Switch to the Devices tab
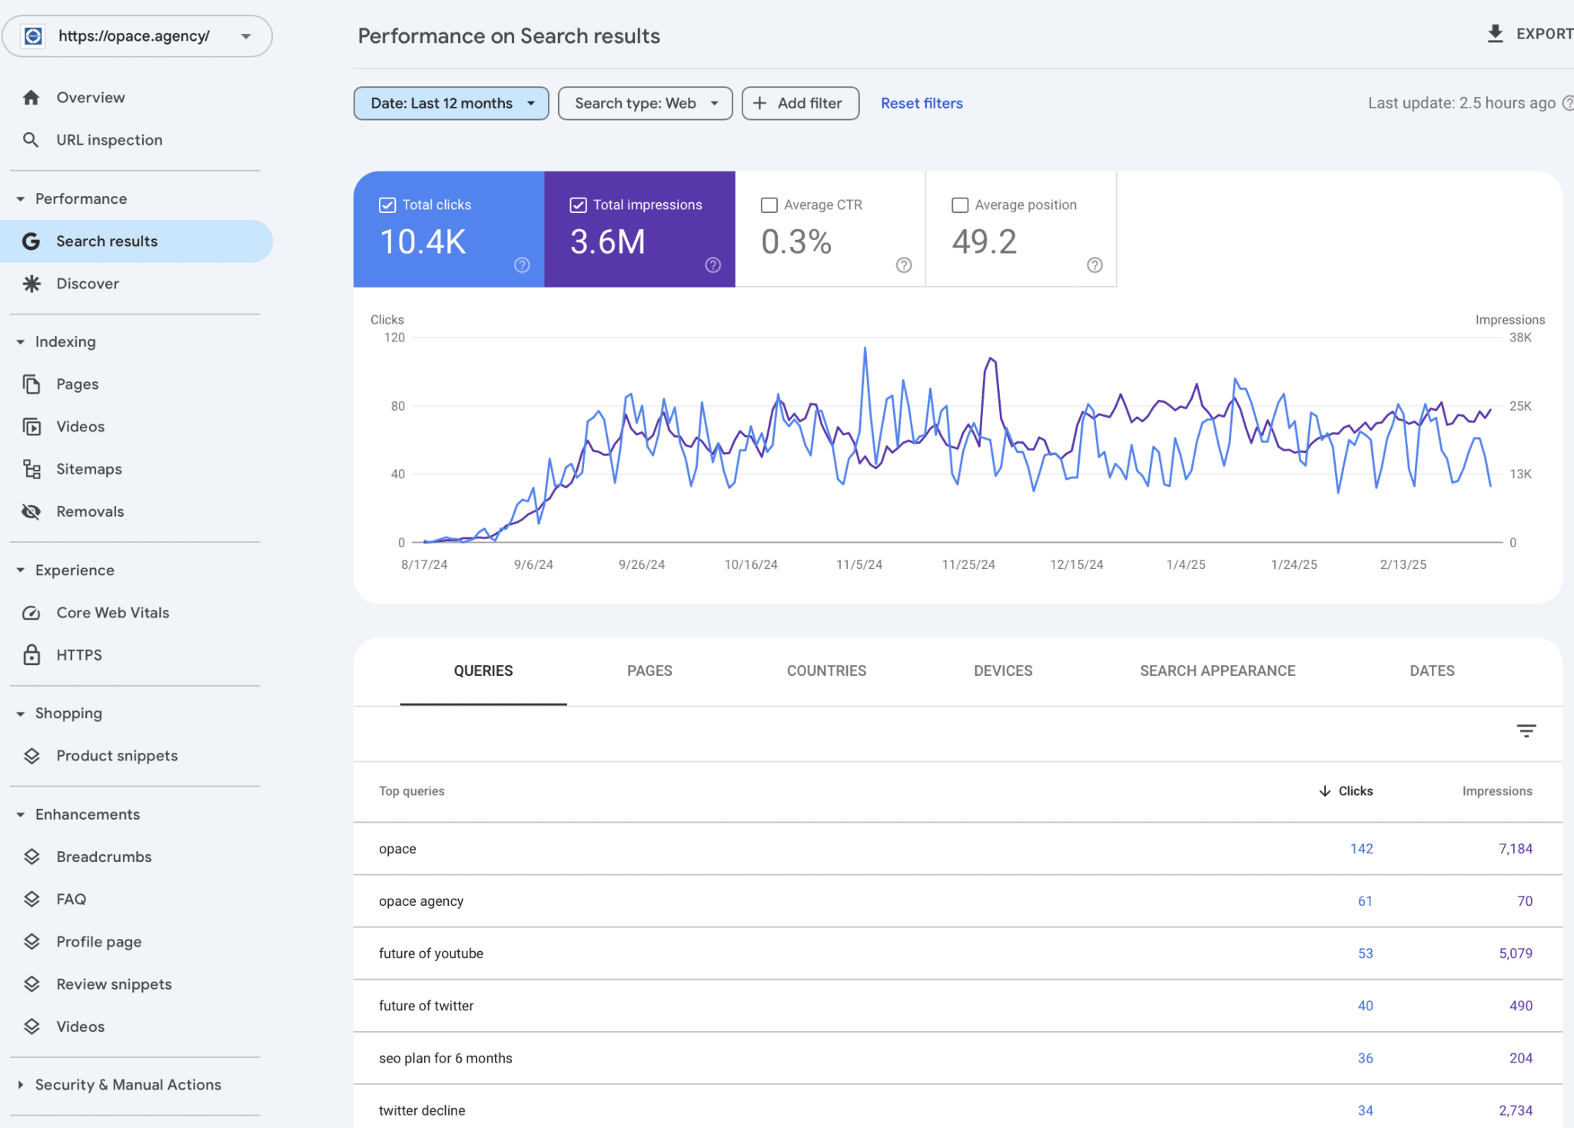This screenshot has height=1128, width=1574. point(1002,670)
